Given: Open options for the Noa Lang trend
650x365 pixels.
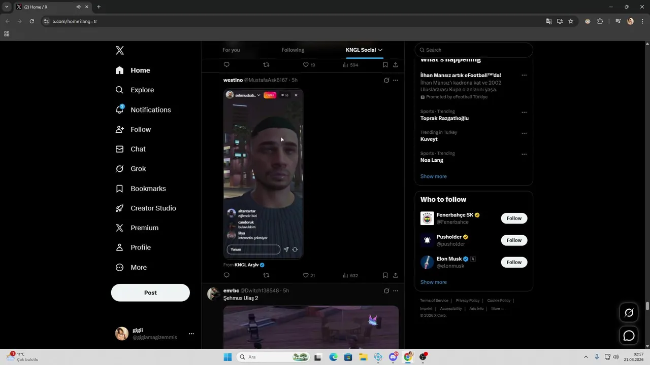Looking at the screenshot, I should 524,154.
